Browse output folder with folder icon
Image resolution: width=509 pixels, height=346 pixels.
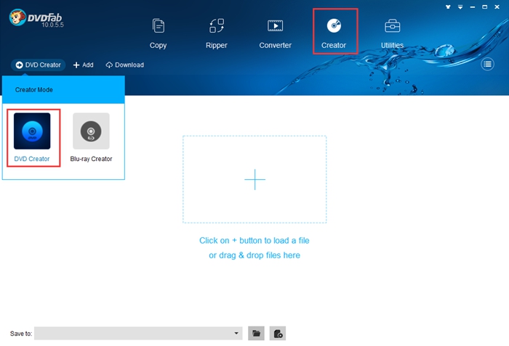pyautogui.click(x=257, y=334)
